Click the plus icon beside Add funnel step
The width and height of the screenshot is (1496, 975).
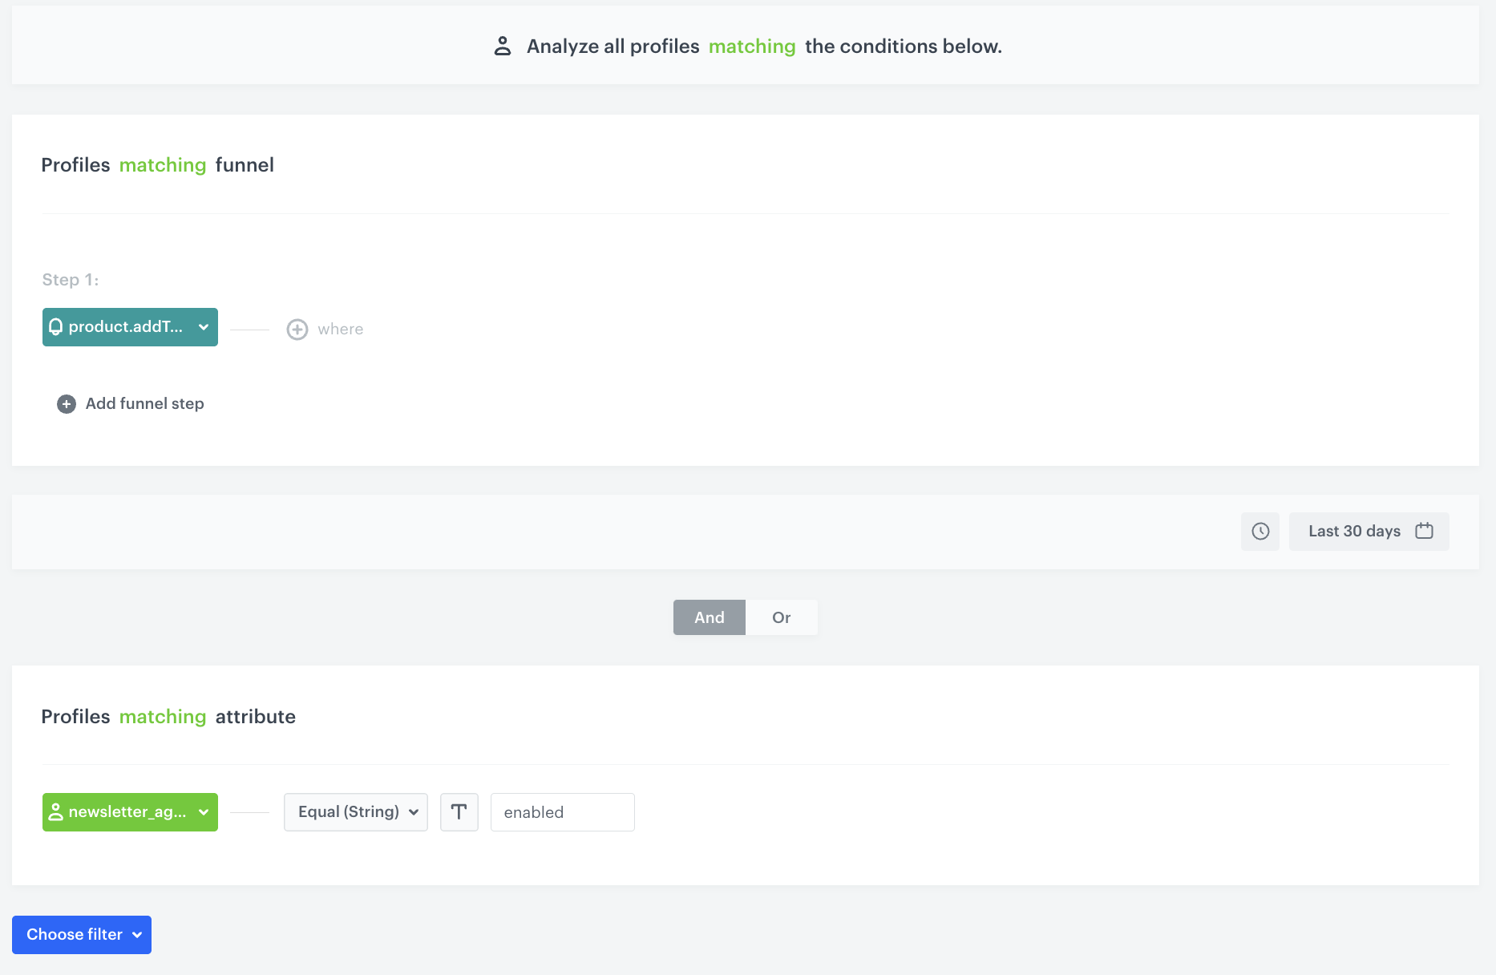pos(65,403)
